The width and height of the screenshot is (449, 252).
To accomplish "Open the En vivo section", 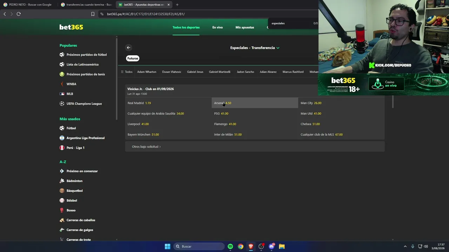I will (217, 27).
